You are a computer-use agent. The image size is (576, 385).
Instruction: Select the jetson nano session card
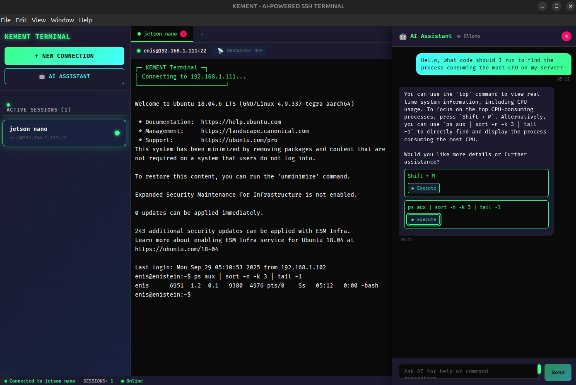click(x=64, y=133)
